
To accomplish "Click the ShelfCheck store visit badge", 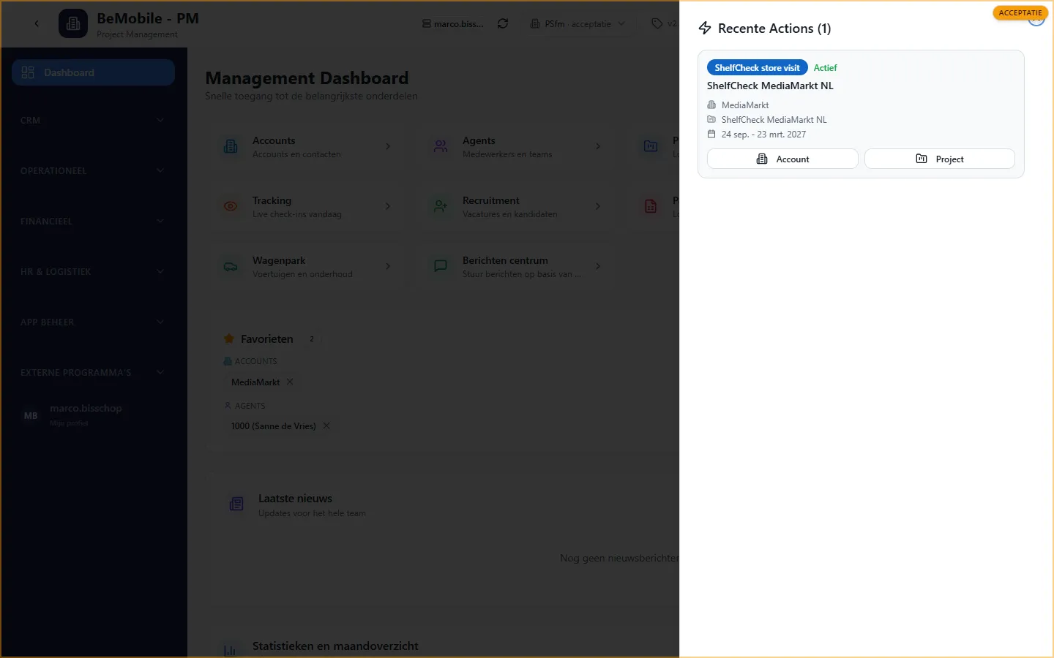I will (x=758, y=67).
